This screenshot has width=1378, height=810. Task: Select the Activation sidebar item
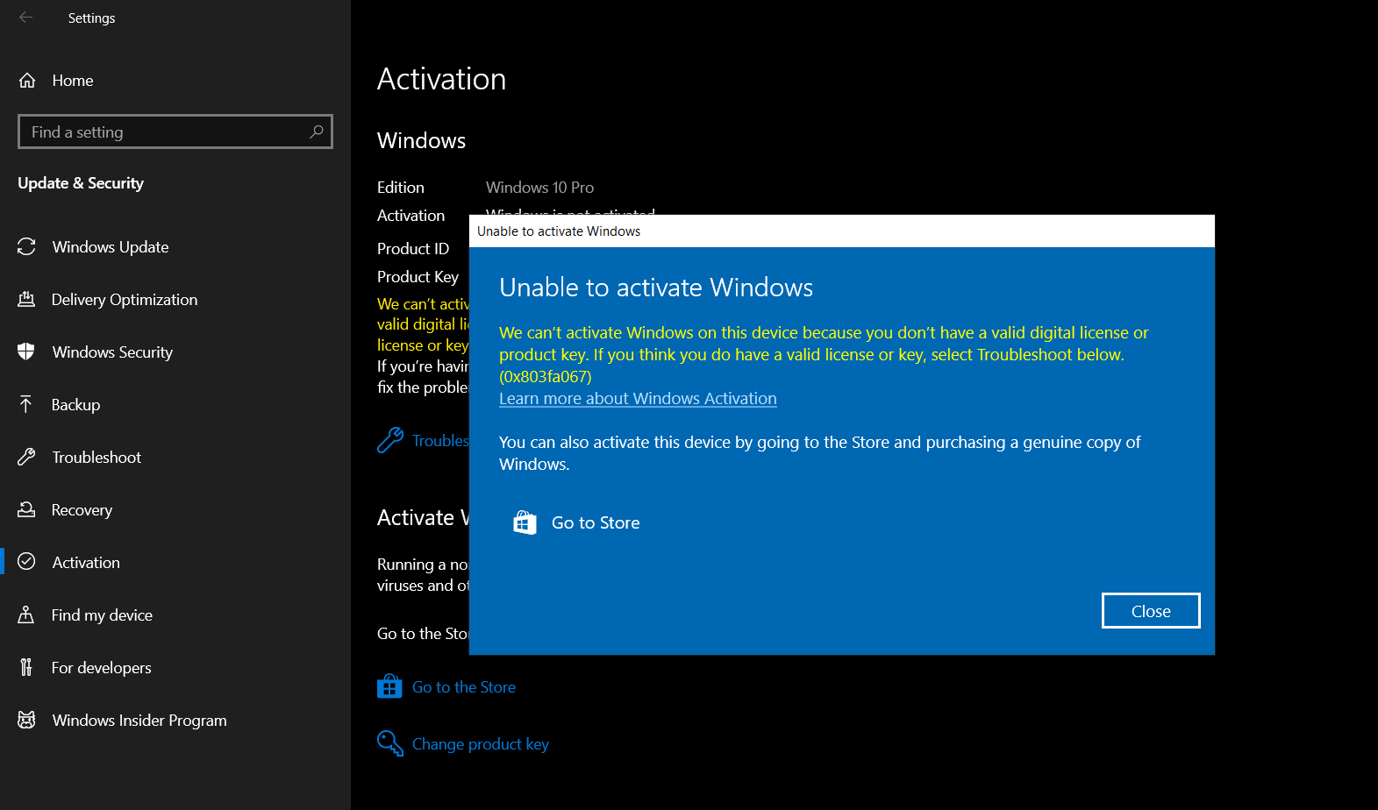coord(86,563)
